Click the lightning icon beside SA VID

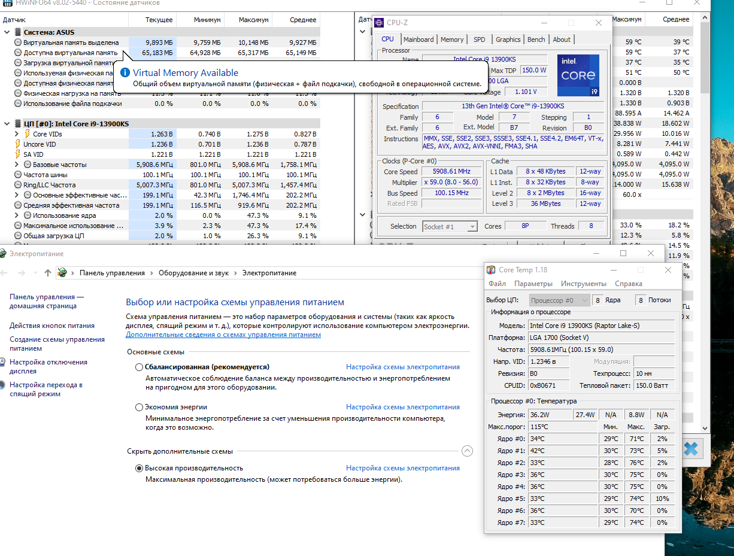(17, 154)
